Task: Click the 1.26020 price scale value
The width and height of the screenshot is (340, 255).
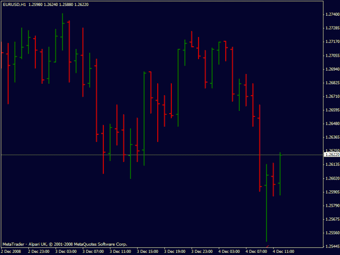Action: coord(332,178)
